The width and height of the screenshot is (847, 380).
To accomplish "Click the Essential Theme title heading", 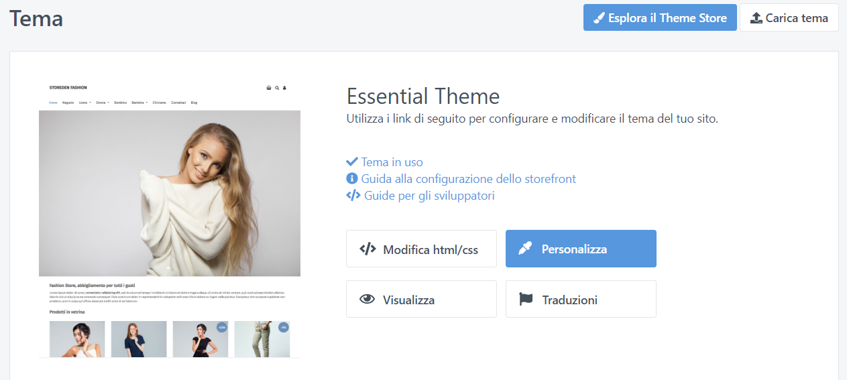I will click(423, 97).
